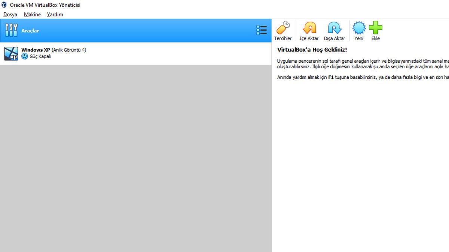
Task: Click the Güç Kapalı status text
Action: (40, 56)
